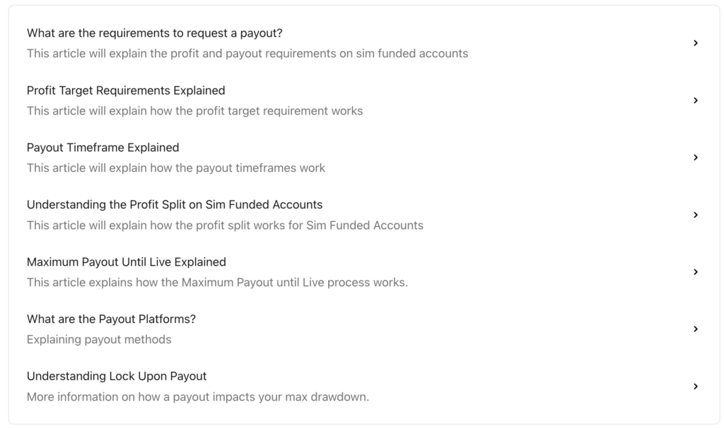
Task: Open 'What are the Payout Platforms?' article
Action: [x=111, y=319]
